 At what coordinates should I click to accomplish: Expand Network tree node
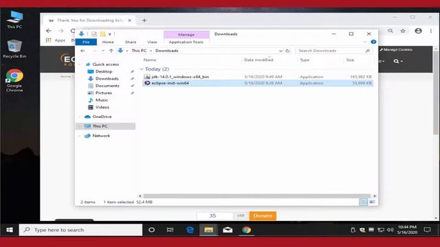pos(80,136)
